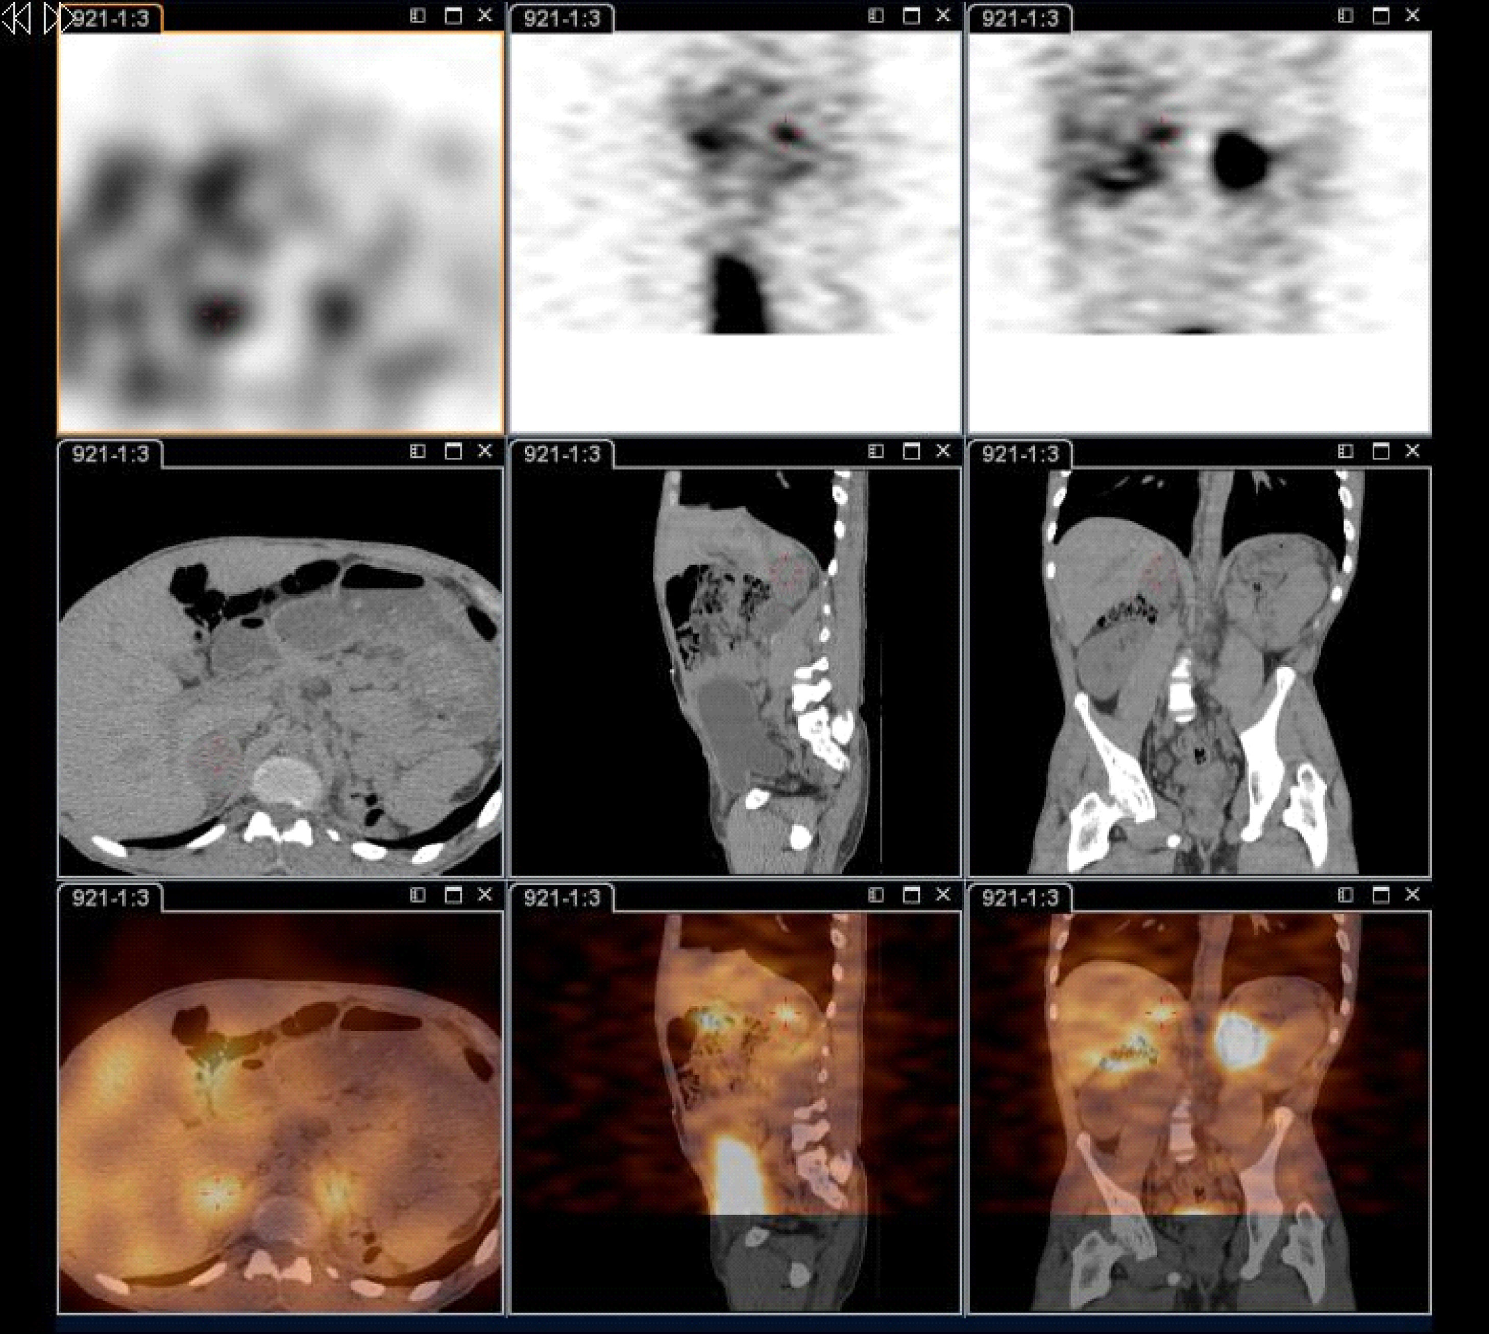
Task: Open layout icon on sagittal PET panel
Action: pyautogui.click(x=875, y=15)
